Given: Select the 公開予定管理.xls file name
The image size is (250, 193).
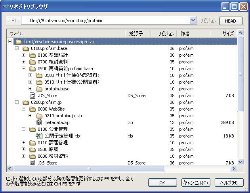Looking at the screenshot, I should click(62, 136).
